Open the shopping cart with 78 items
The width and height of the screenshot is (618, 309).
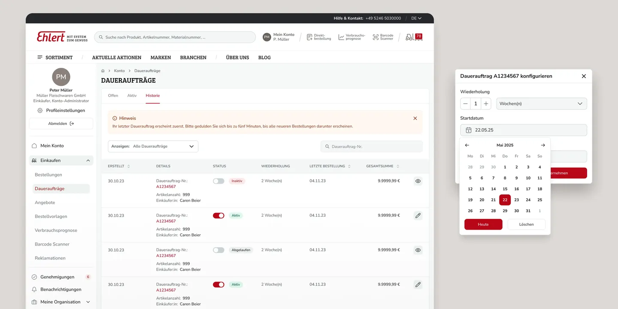414,37
